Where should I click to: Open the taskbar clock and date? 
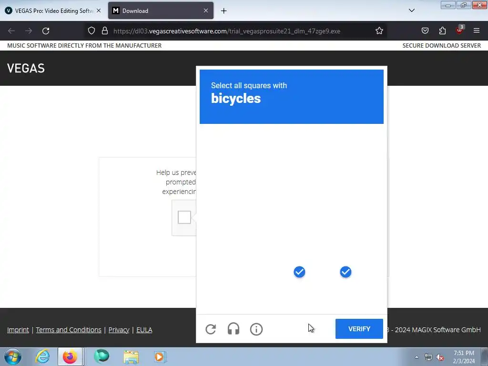click(464, 357)
